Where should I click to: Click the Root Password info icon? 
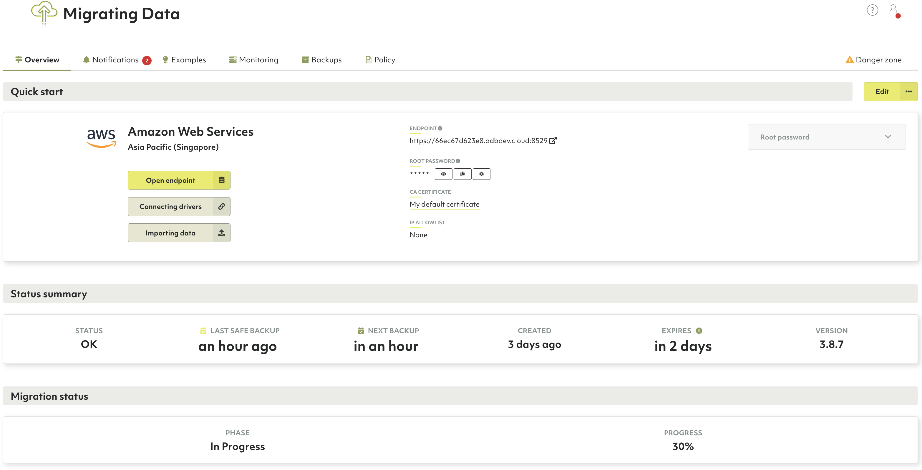[458, 161]
